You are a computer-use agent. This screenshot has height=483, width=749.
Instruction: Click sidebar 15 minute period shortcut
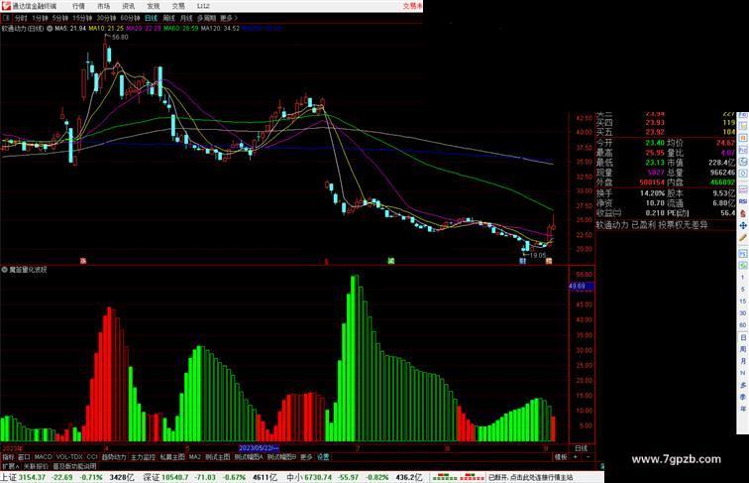click(x=743, y=302)
